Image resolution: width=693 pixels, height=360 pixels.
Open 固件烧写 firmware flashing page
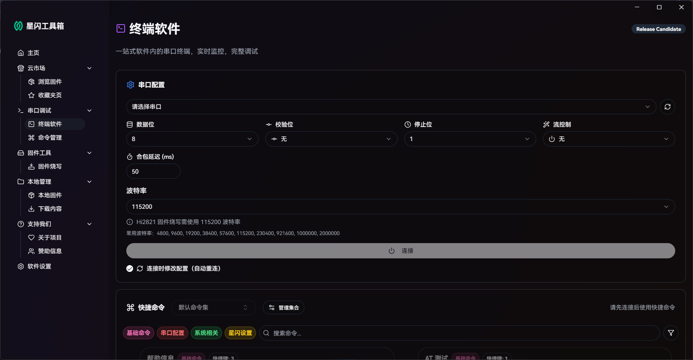tap(50, 166)
